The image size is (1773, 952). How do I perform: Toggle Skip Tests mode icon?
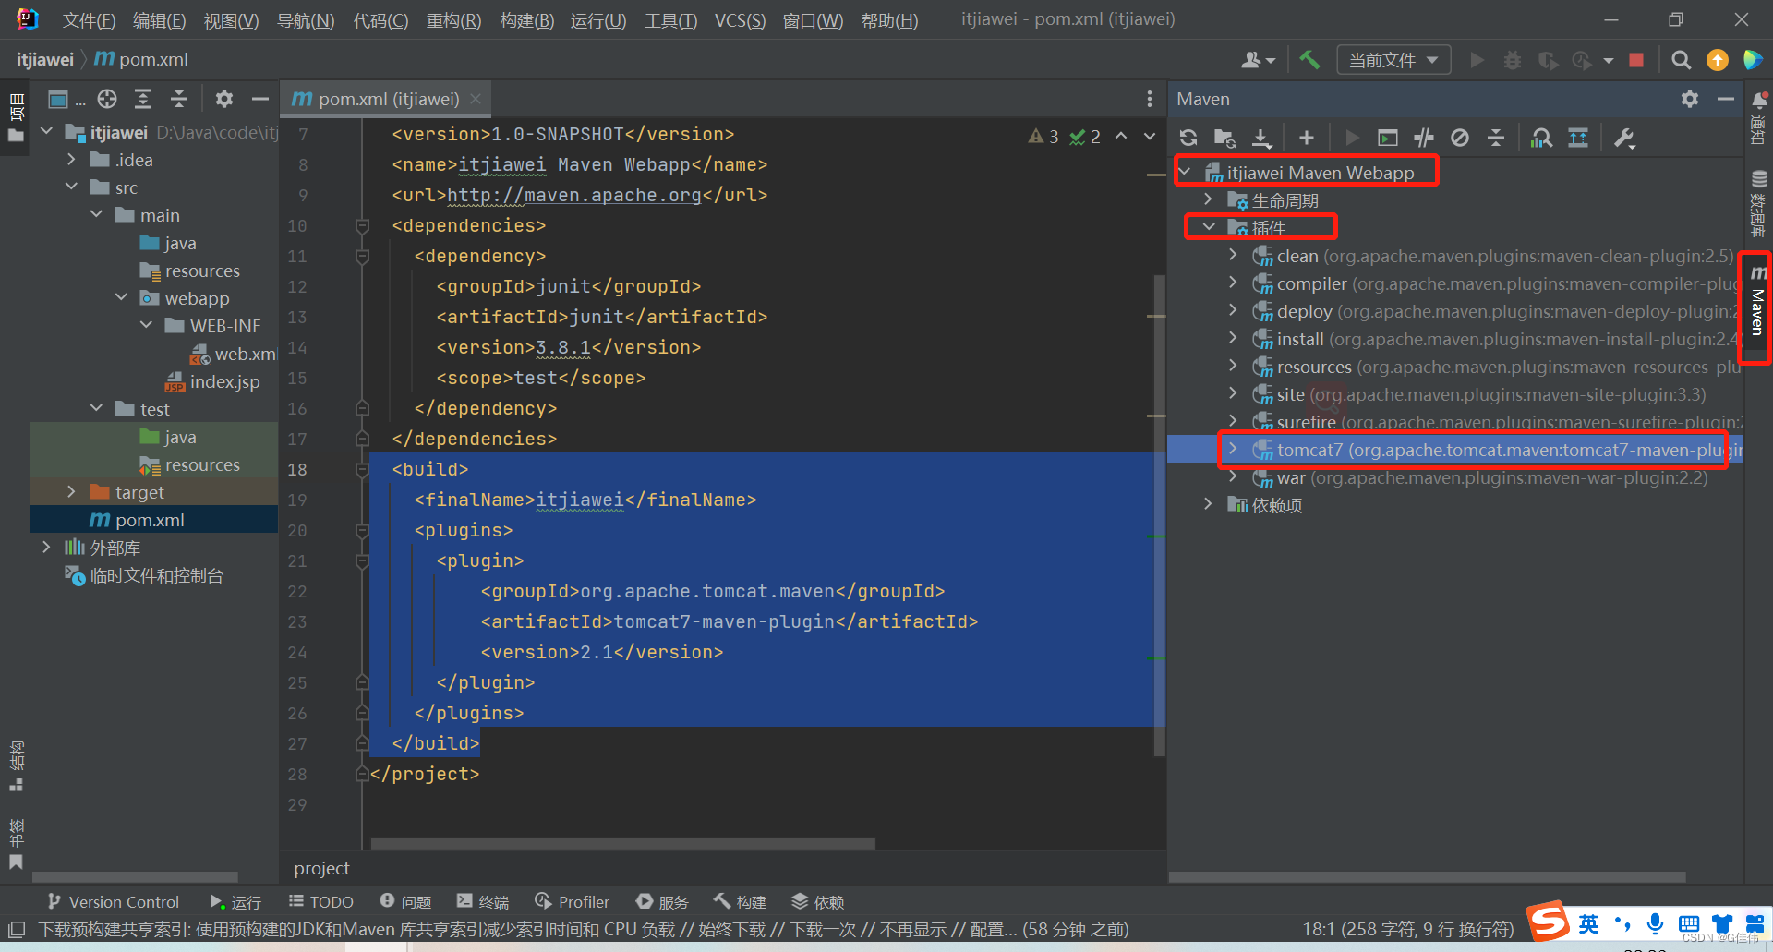click(x=1459, y=138)
